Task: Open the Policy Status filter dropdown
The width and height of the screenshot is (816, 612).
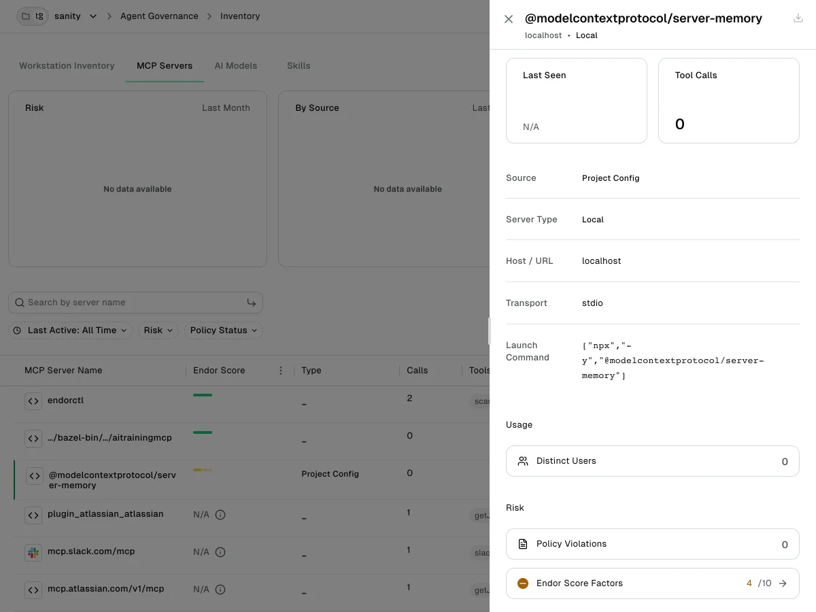Action: point(223,330)
